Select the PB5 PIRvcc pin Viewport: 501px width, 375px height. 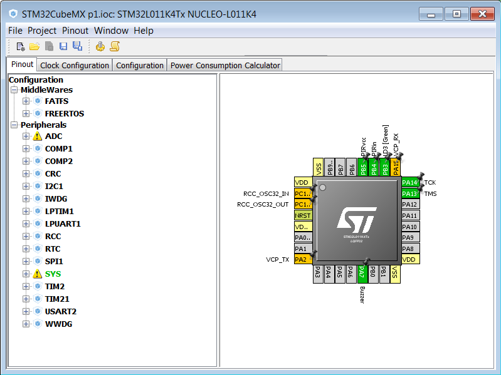coord(362,167)
